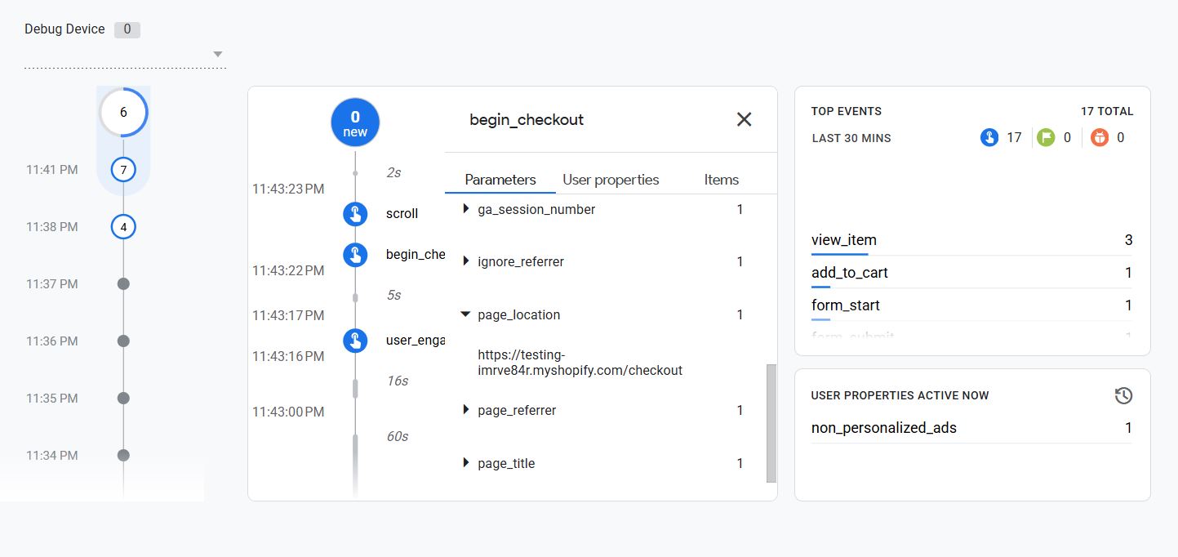Click the Debug Device count badge 0
The height and width of the screenshot is (557, 1178).
(x=127, y=29)
